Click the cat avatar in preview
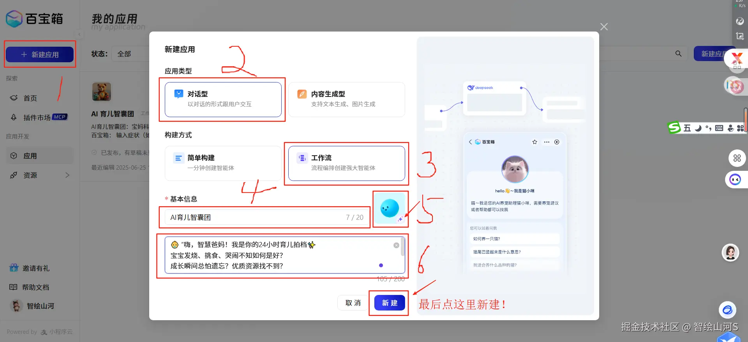This screenshot has height=342, width=748. coord(515,169)
